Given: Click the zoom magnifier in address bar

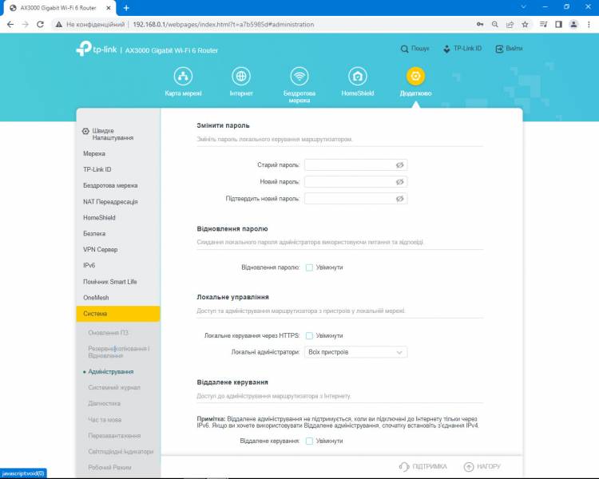Looking at the screenshot, I should click(494, 24).
